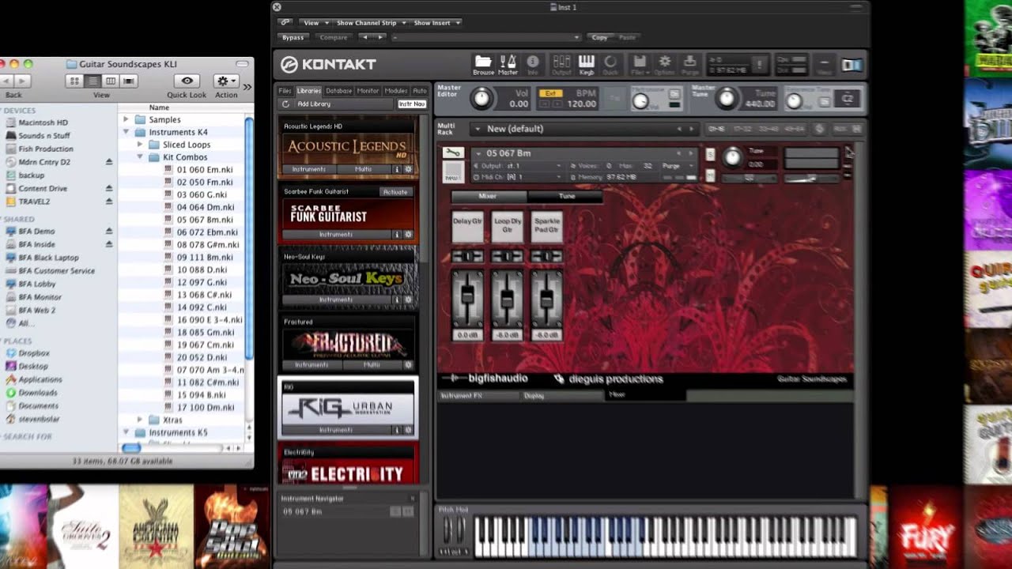
Task: Expand the Samples folder in Finder
Action: point(126,119)
